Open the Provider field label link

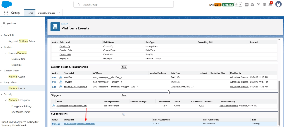(x=68, y=82)
